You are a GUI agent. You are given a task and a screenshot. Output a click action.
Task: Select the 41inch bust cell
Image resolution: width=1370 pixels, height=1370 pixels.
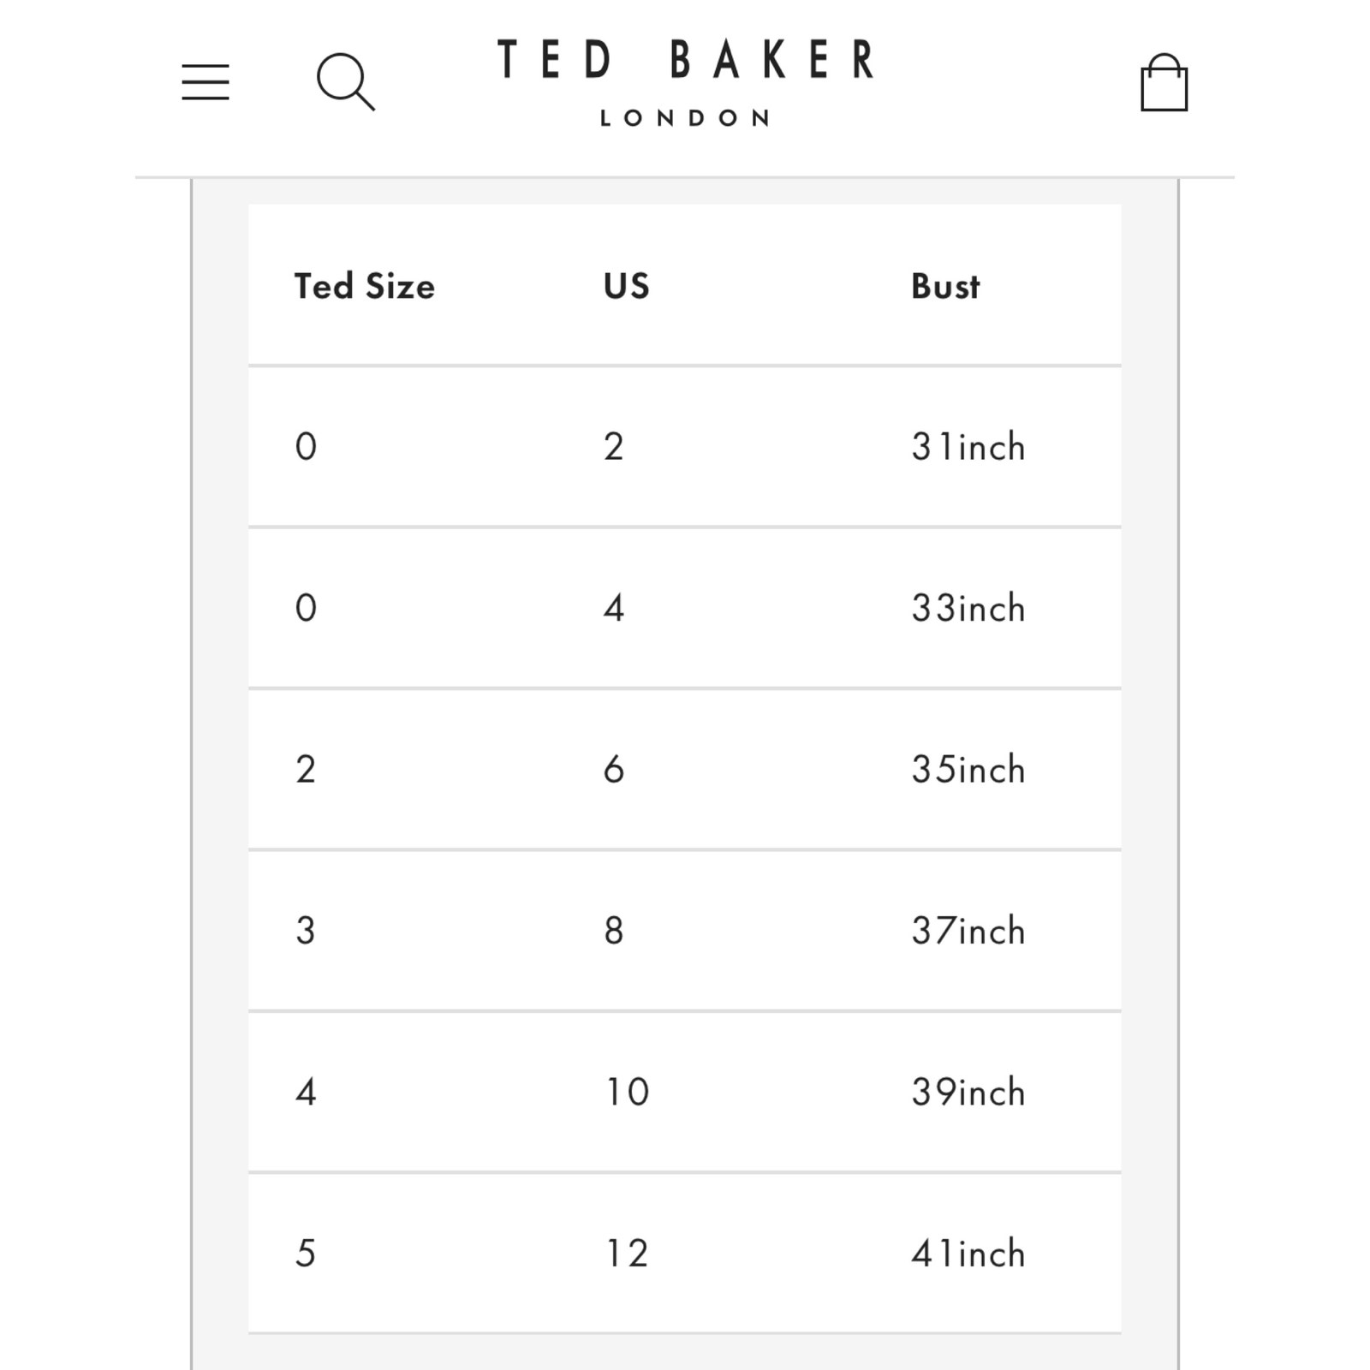(968, 1253)
